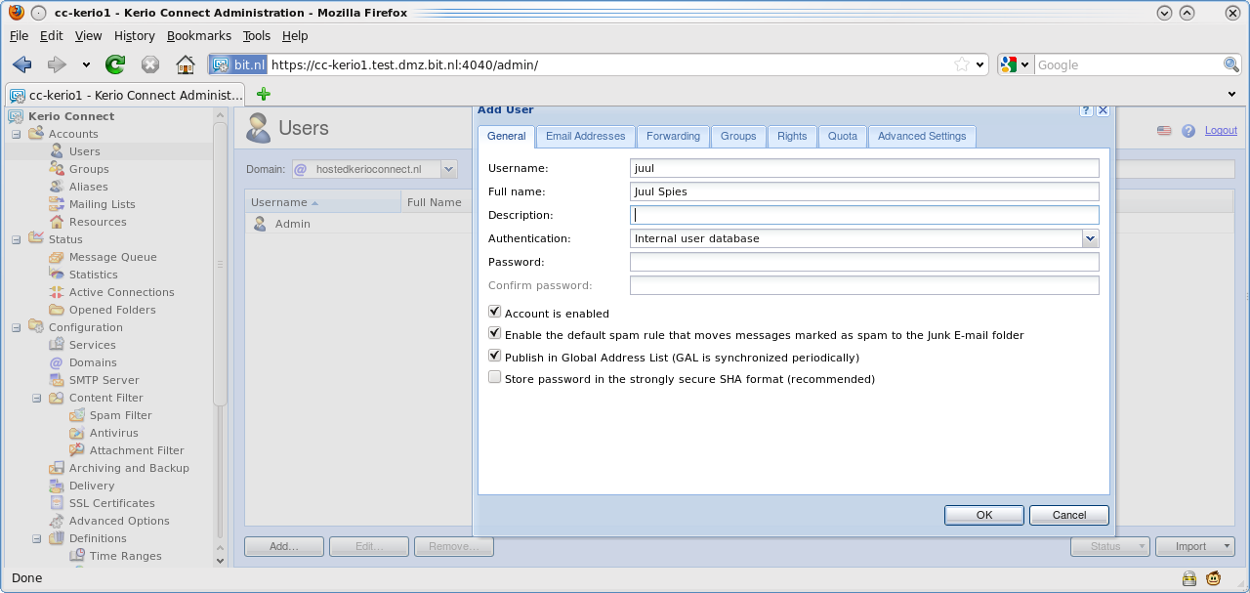Image resolution: width=1250 pixels, height=593 pixels.
Task: Open Resources in the sidebar
Action: 98,222
